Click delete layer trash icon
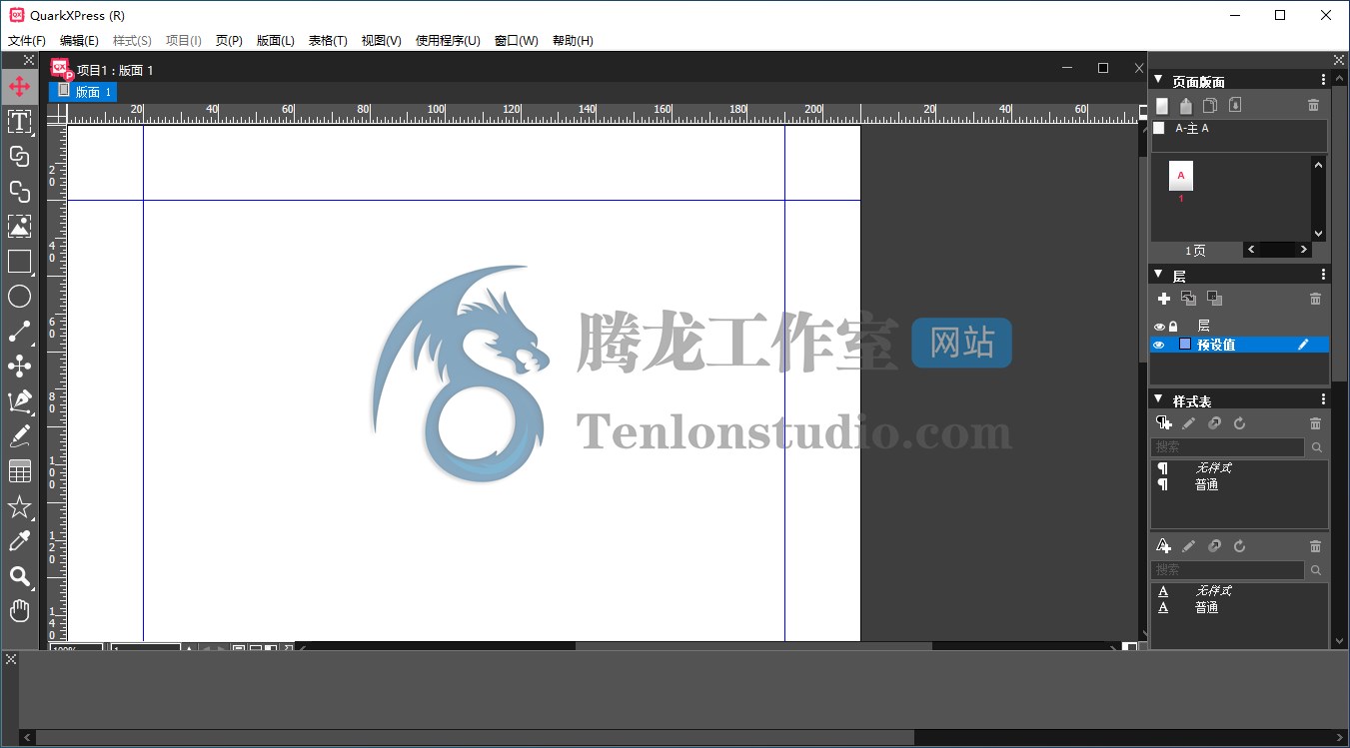The width and height of the screenshot is (1350, 748). (x=1315, y=299)
